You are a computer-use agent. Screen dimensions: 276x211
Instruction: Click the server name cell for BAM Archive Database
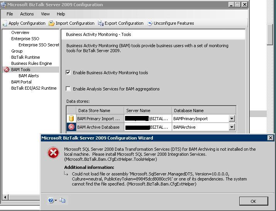(148, 127)
